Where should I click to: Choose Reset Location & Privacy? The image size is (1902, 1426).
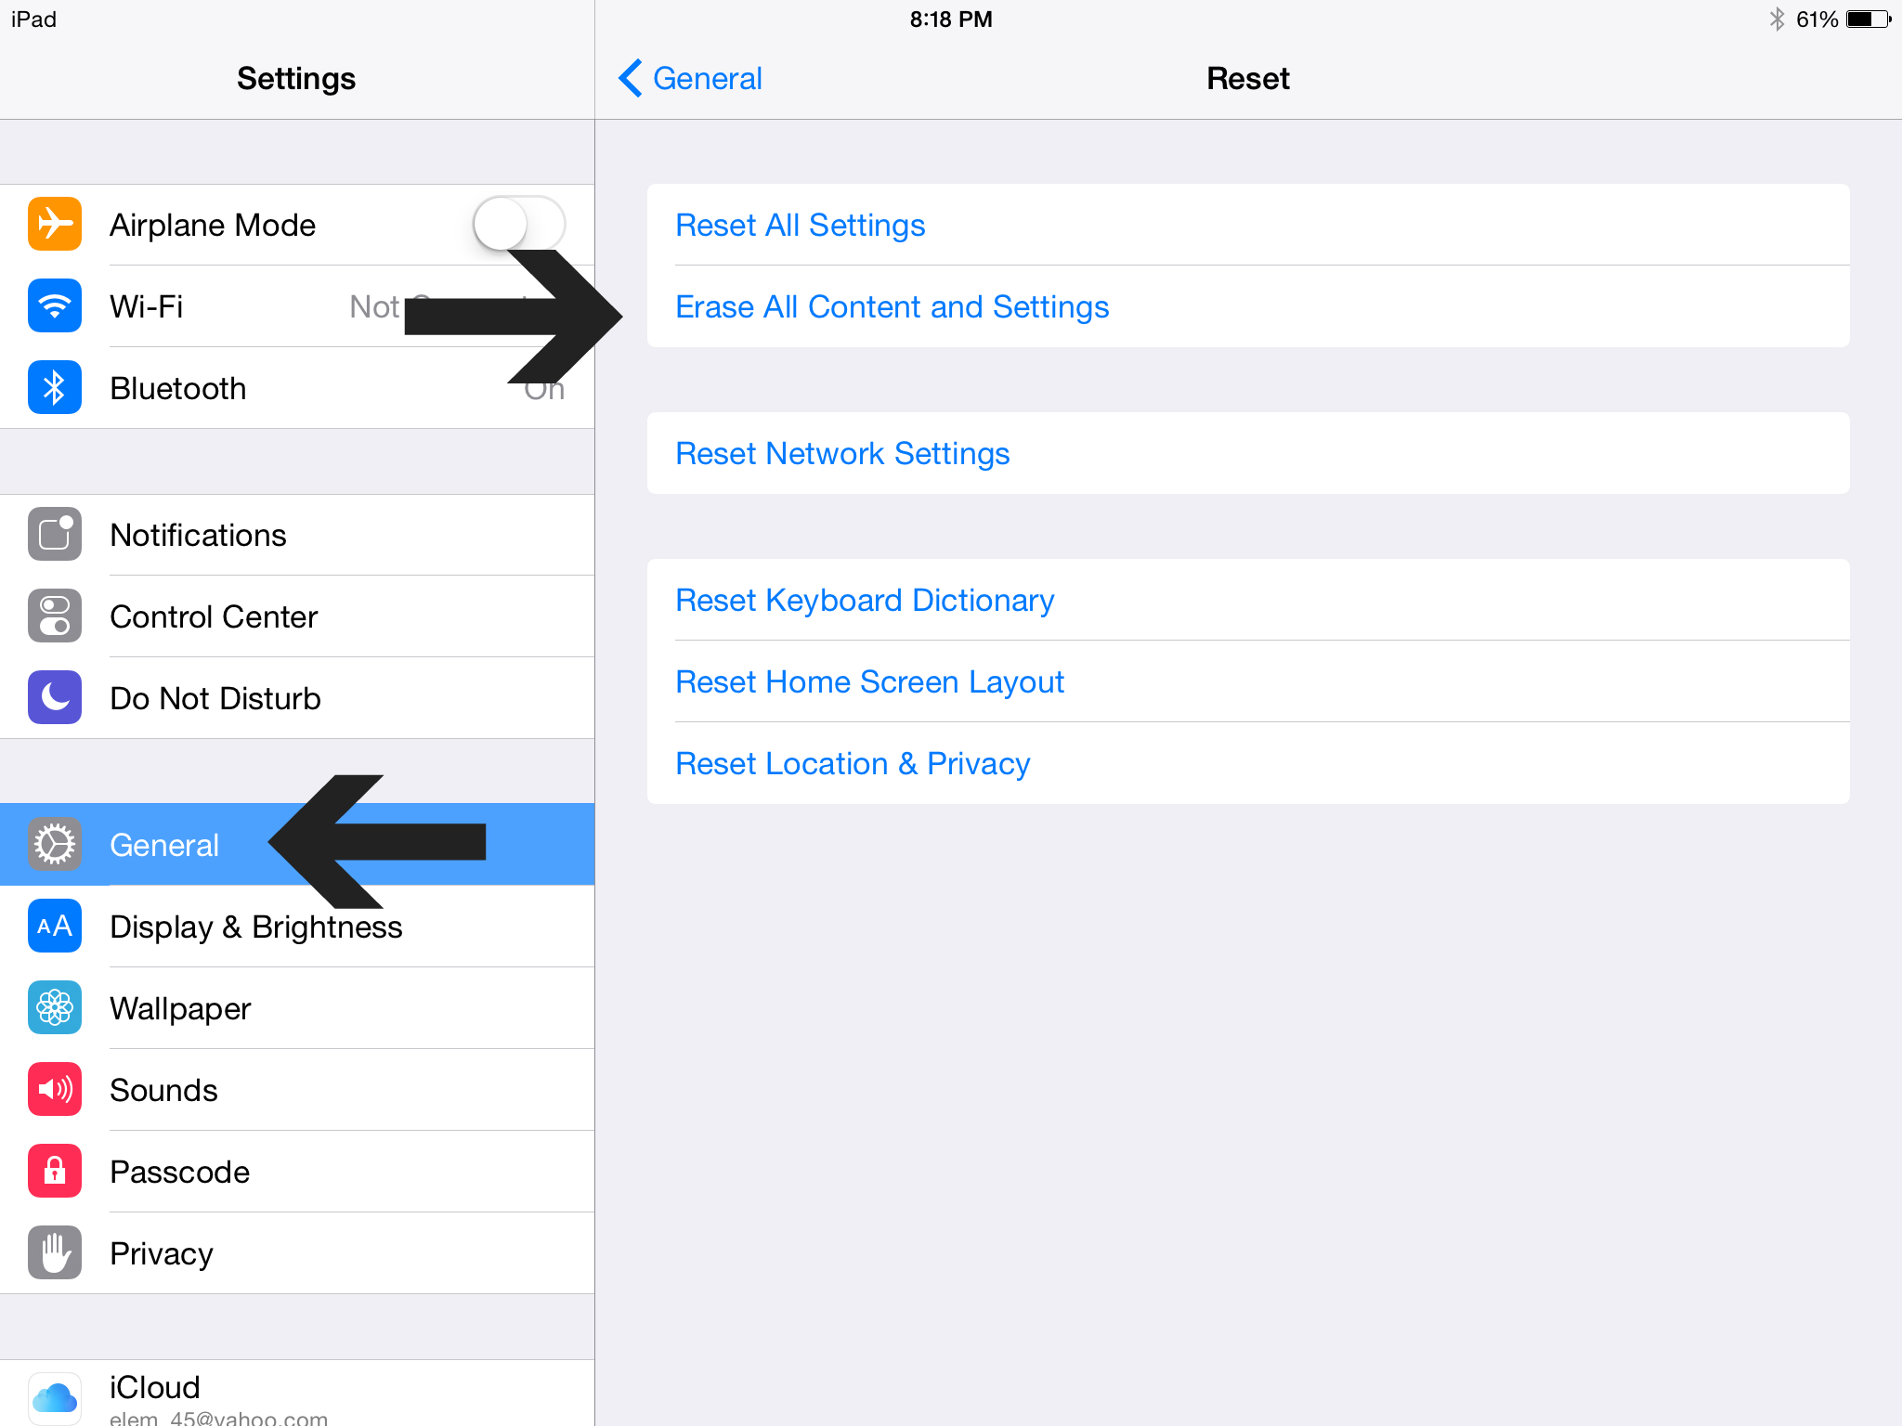pos(1248,763)
